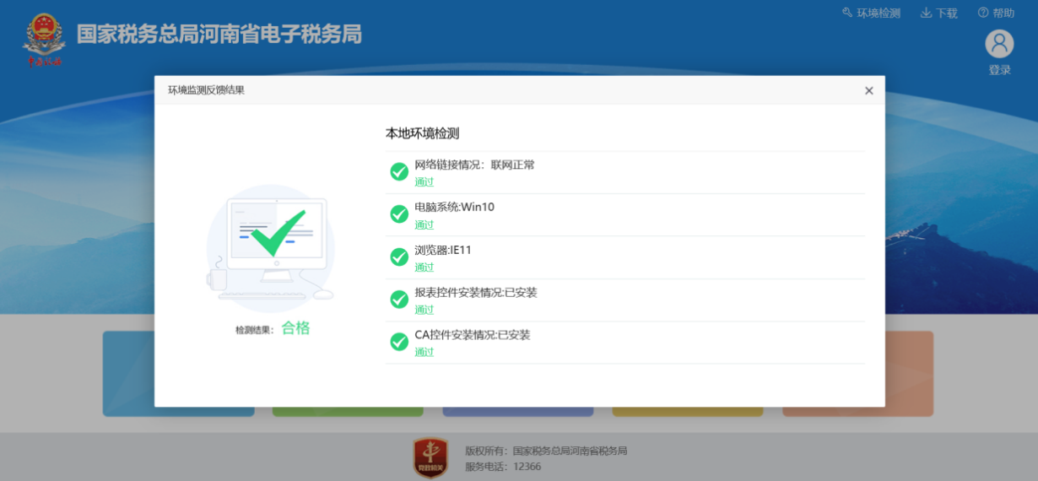
Task: Click the national tax emblem logo
Action: coord(43,39)
